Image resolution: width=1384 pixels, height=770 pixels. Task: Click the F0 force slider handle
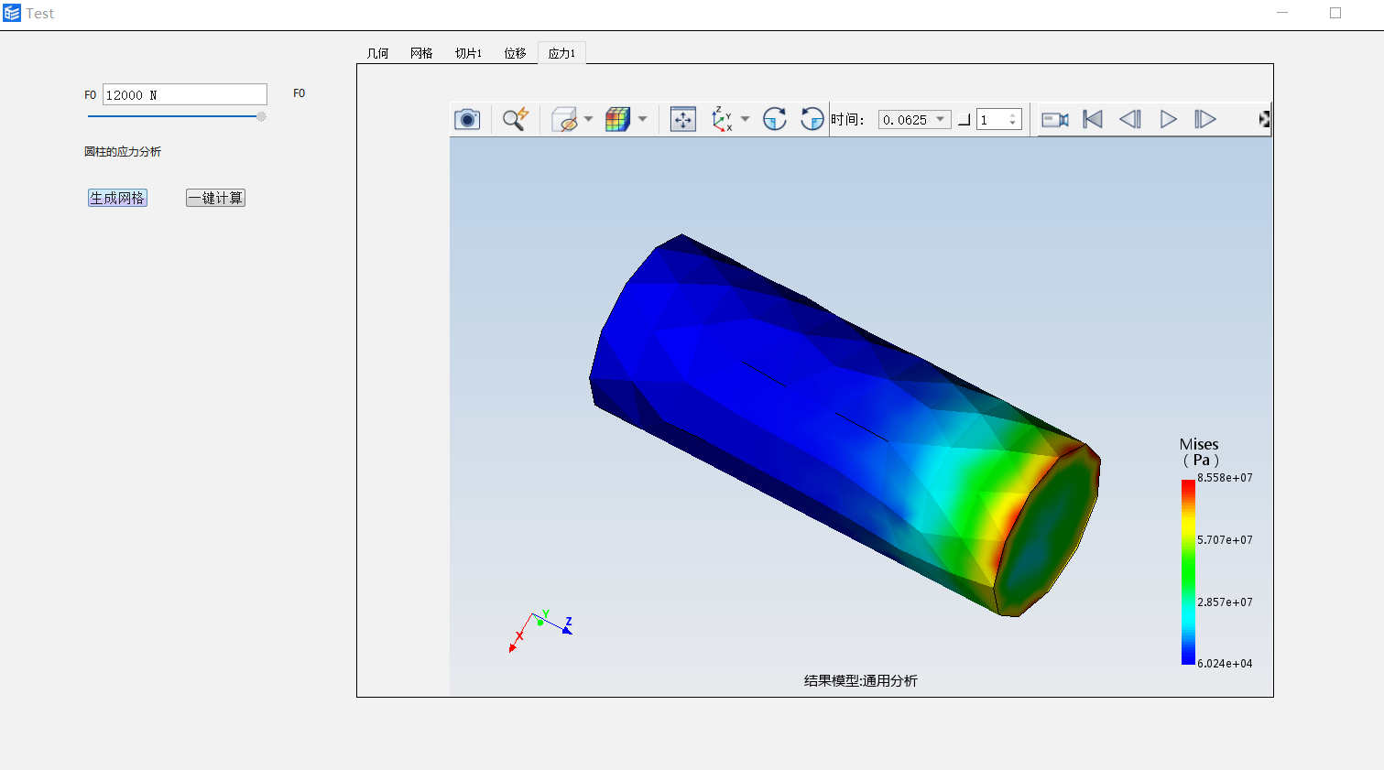click(261, 116)
